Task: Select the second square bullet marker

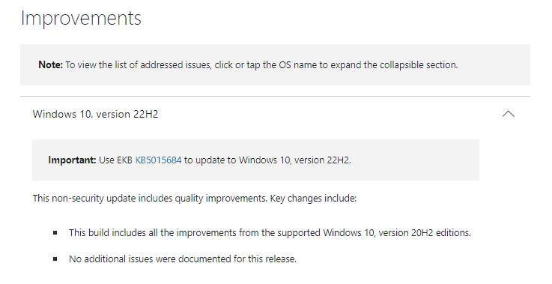Action: point(55,259)
